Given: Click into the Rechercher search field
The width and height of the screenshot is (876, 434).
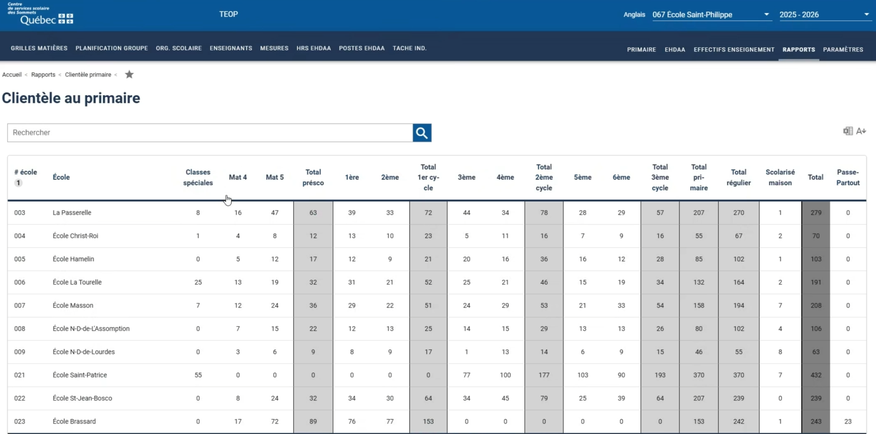Looking at the screenshot, I should (210, 133).
